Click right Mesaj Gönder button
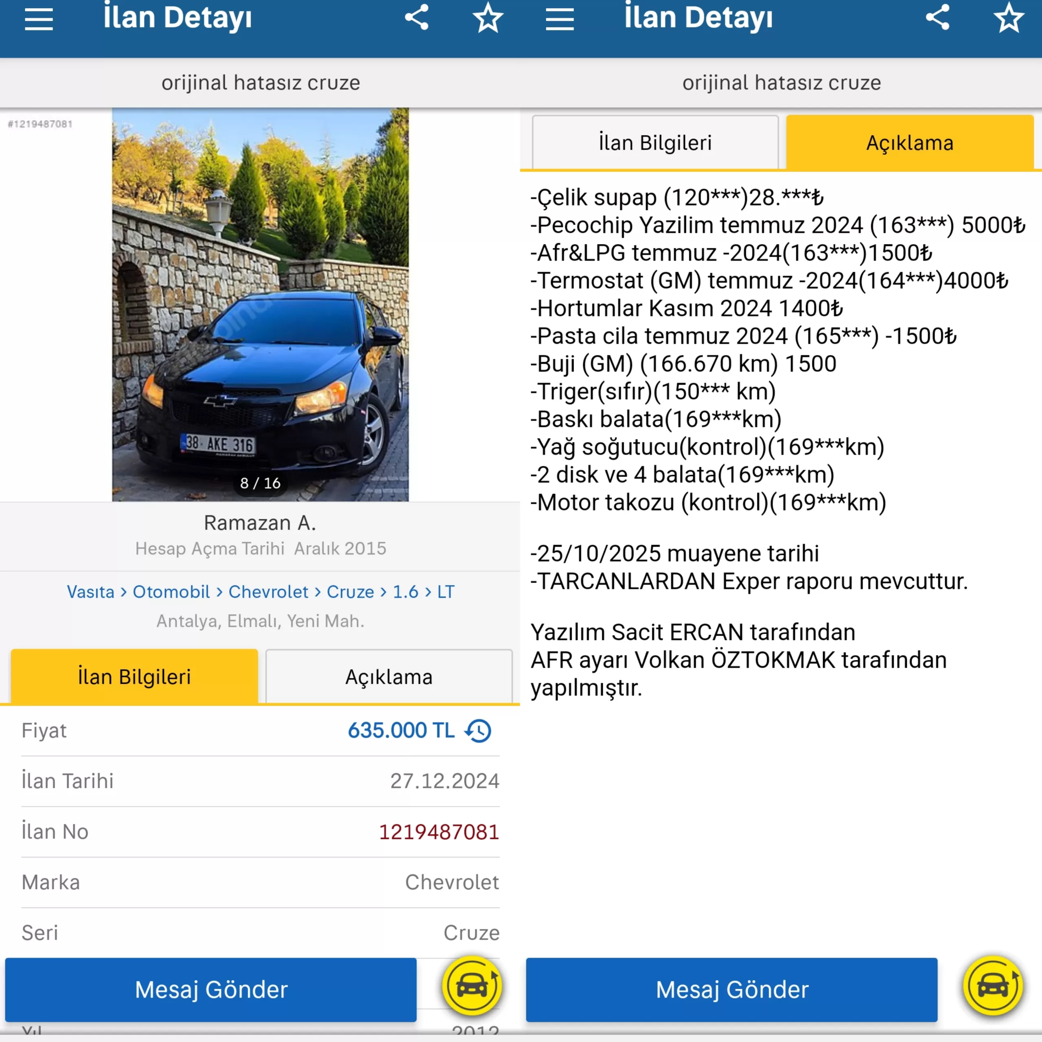 [x=732, y=989]
